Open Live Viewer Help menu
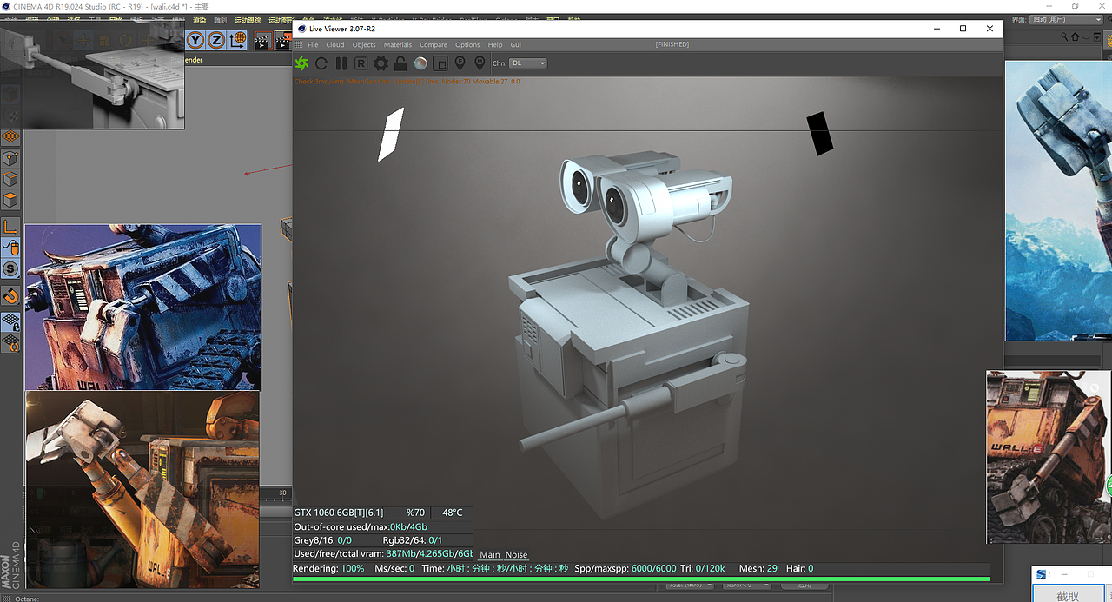This screenshot has height=602, width=1112. coord(495,44)
